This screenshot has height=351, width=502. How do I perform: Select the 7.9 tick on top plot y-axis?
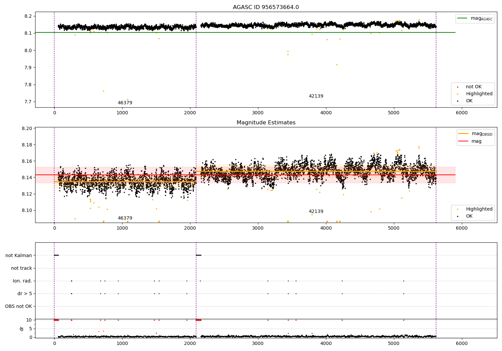click(x=28, y=68)
